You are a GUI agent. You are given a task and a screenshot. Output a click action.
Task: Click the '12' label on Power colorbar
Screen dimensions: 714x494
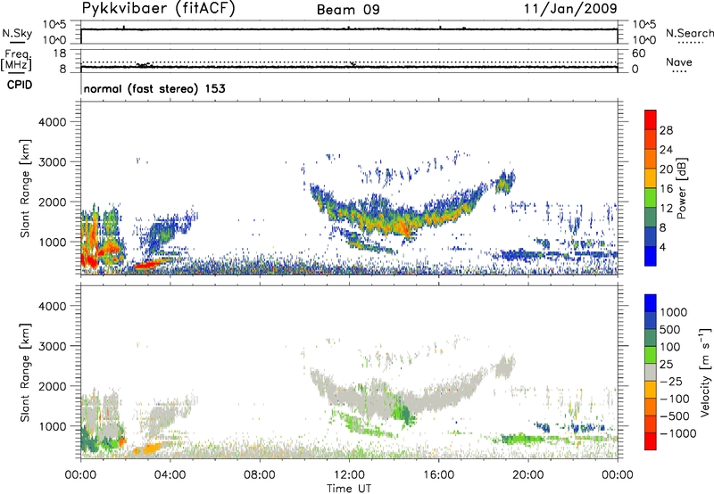[666, 209]
